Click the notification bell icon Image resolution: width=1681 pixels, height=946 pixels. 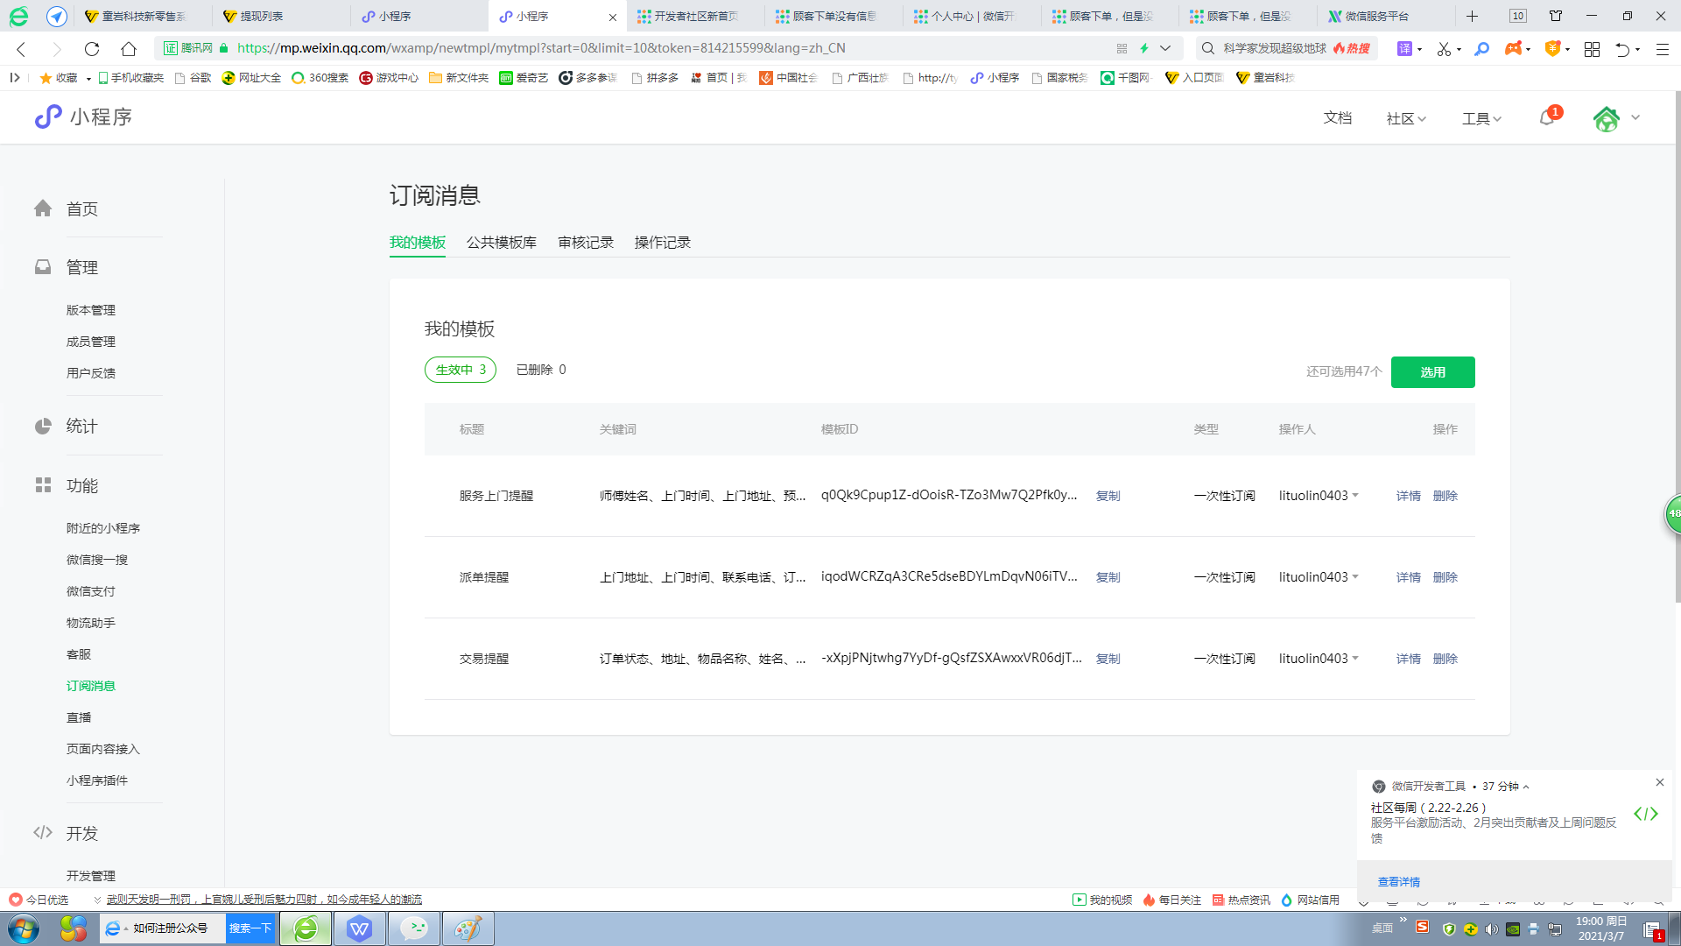1547,117
